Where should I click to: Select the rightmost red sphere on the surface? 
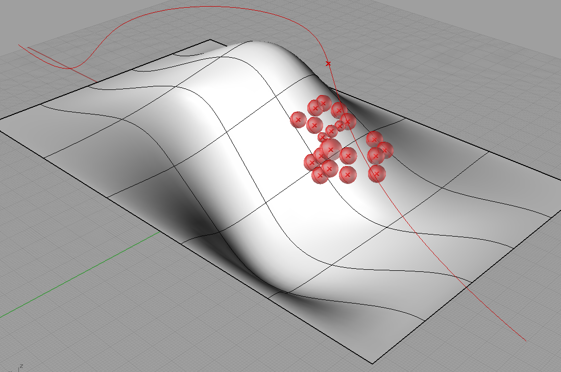pyautogui.click(x=385, y=150)
